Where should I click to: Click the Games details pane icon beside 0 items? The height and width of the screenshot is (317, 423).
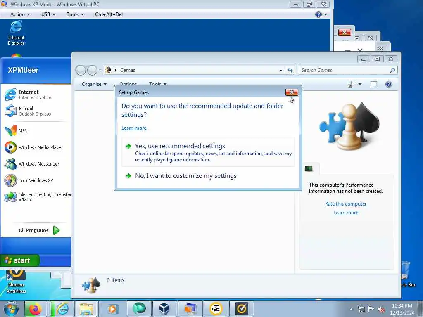coord(91,286)
